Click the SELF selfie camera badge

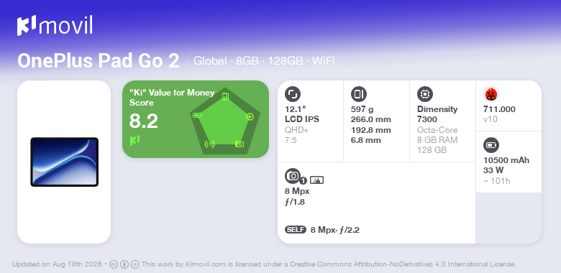click(x=296, y=230)
